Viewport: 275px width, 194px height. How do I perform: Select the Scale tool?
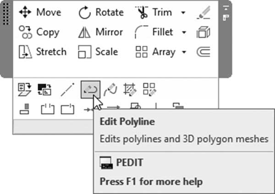(x=98, y=52)
